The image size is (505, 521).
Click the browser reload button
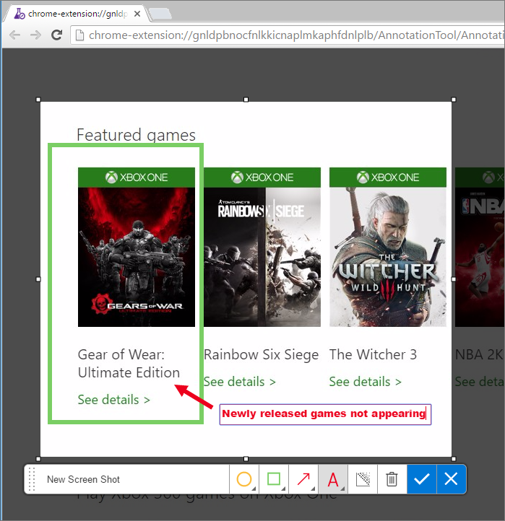tap(57, 35)
